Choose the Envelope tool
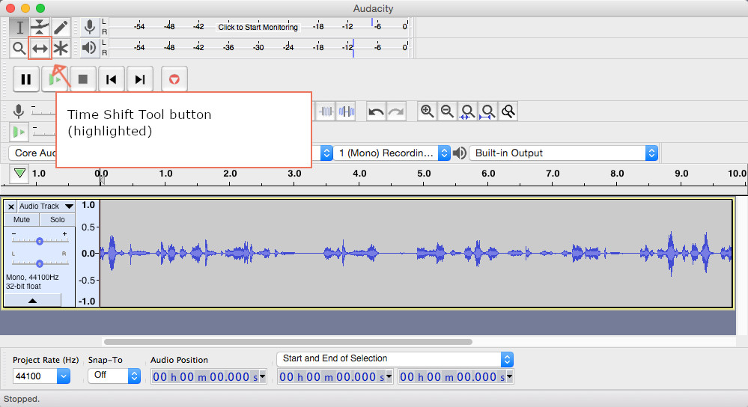This screenshot has width=748, height=407. coord(40,28)
